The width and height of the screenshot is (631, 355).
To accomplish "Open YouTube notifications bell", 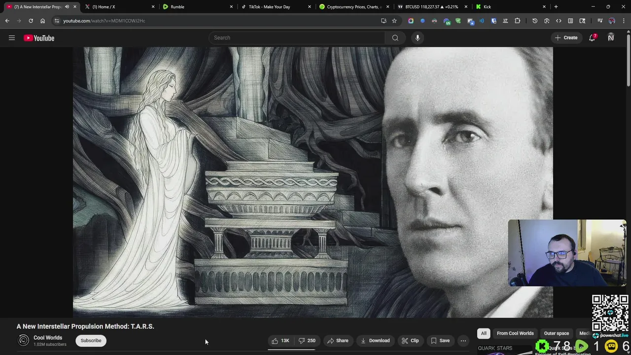I will point(593,37).
